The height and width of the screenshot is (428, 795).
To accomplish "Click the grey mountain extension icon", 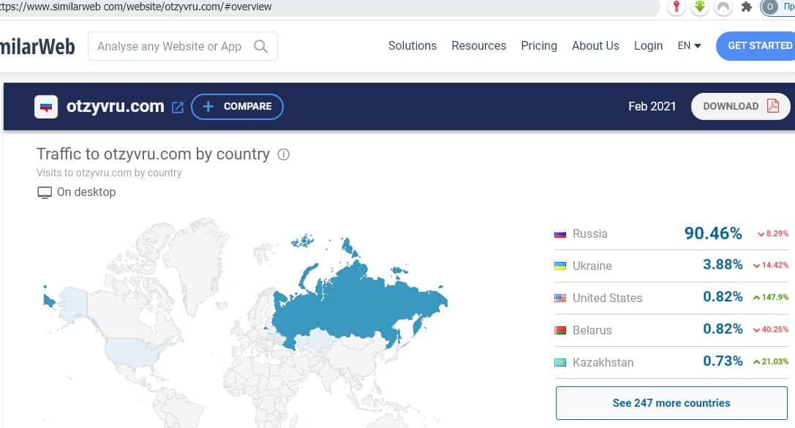I will [x=723, y=7].
